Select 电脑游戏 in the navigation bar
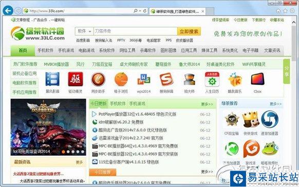299x187 pixels. point(86,50)
